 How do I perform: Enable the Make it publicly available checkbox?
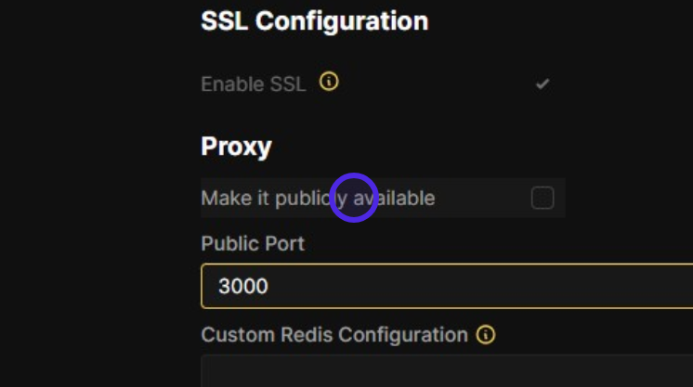click(542, 198)
